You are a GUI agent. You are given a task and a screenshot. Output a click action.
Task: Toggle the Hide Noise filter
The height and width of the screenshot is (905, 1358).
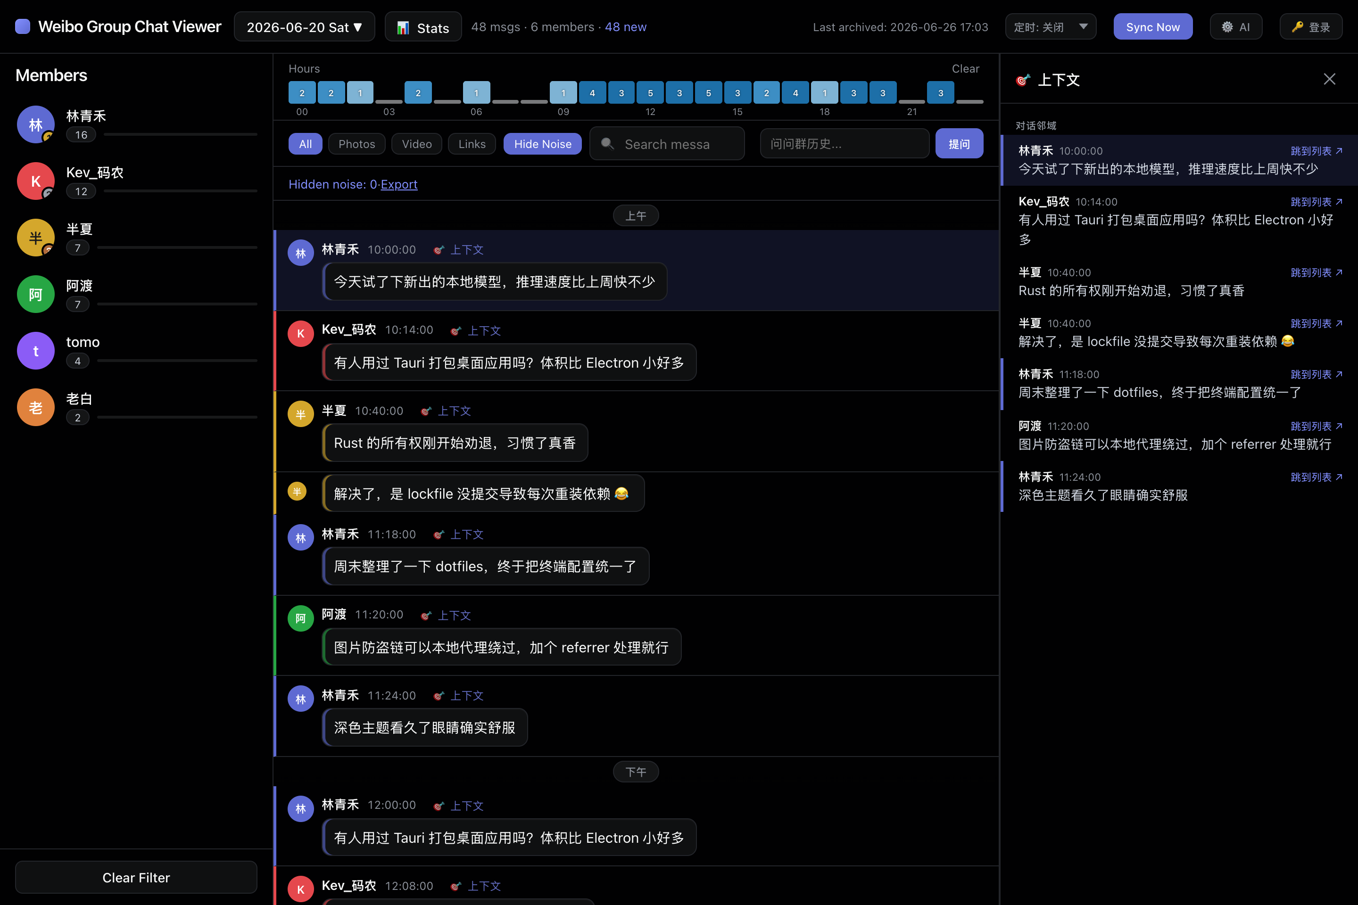pyautogui.click(x=543, y=144)
